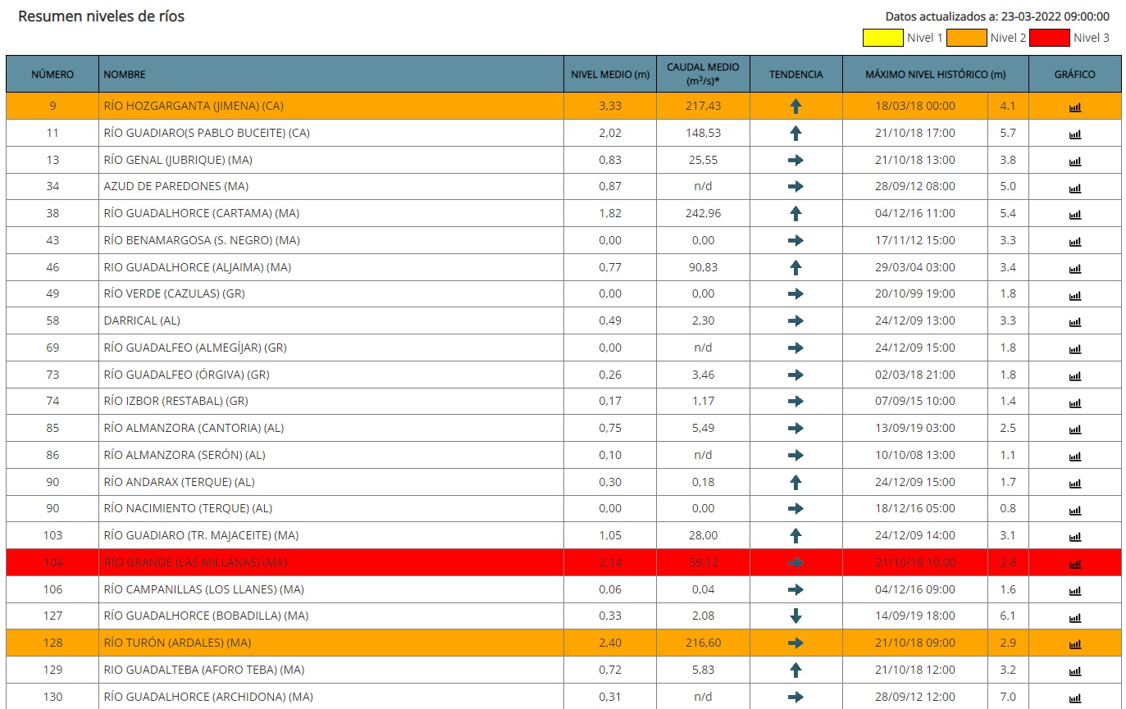
Task: Click caudal value 242,96
Action: click(703, 213)
